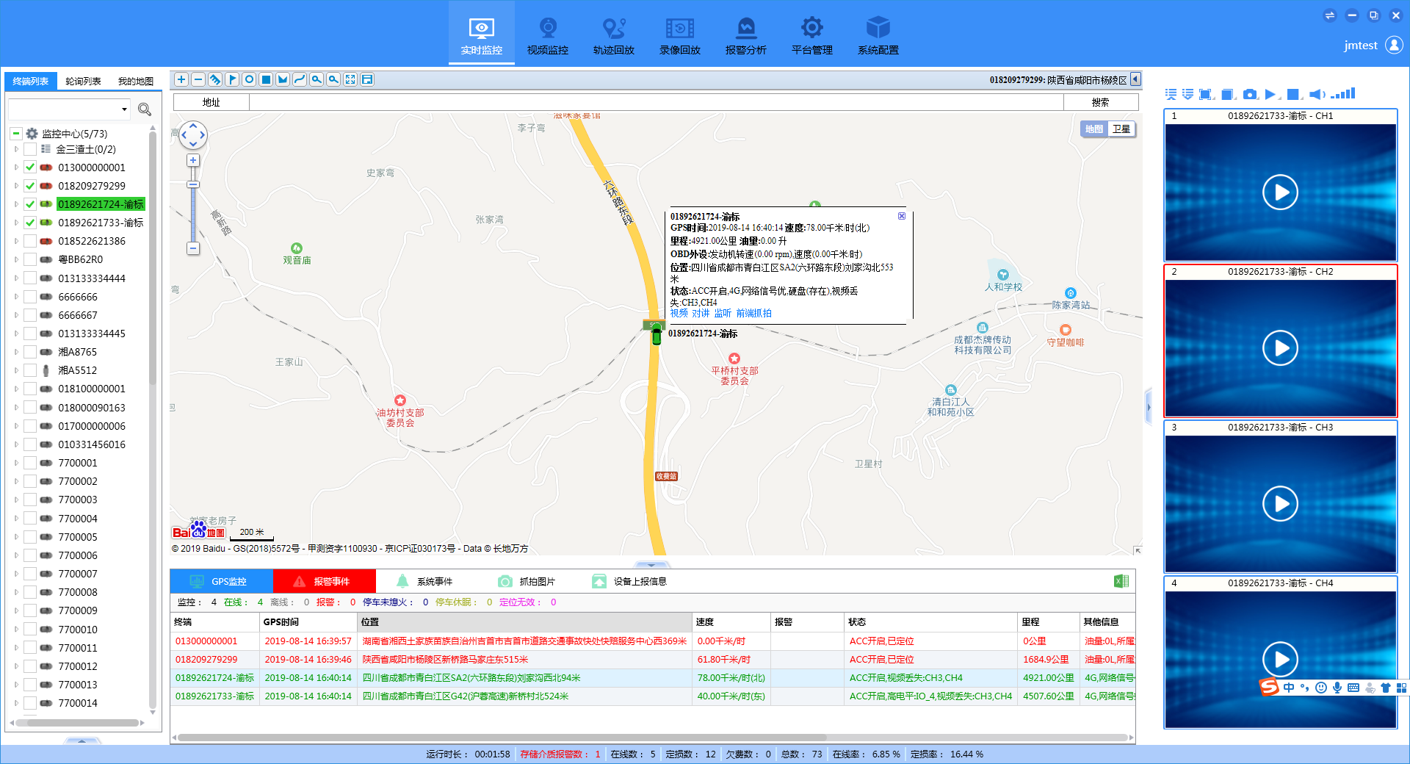The height and width of the screenshot is (764, 1410).
Task: Collapse the bottom data panel handle
Action: (x=651, y=565)
